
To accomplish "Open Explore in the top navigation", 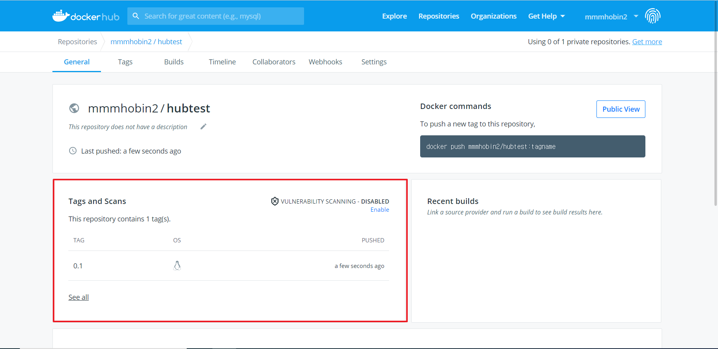I will coord(395,16).
